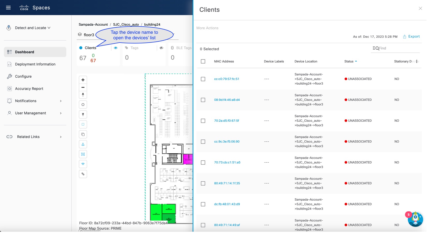
Task: Open table column options kebab menu
Action: 417,61
